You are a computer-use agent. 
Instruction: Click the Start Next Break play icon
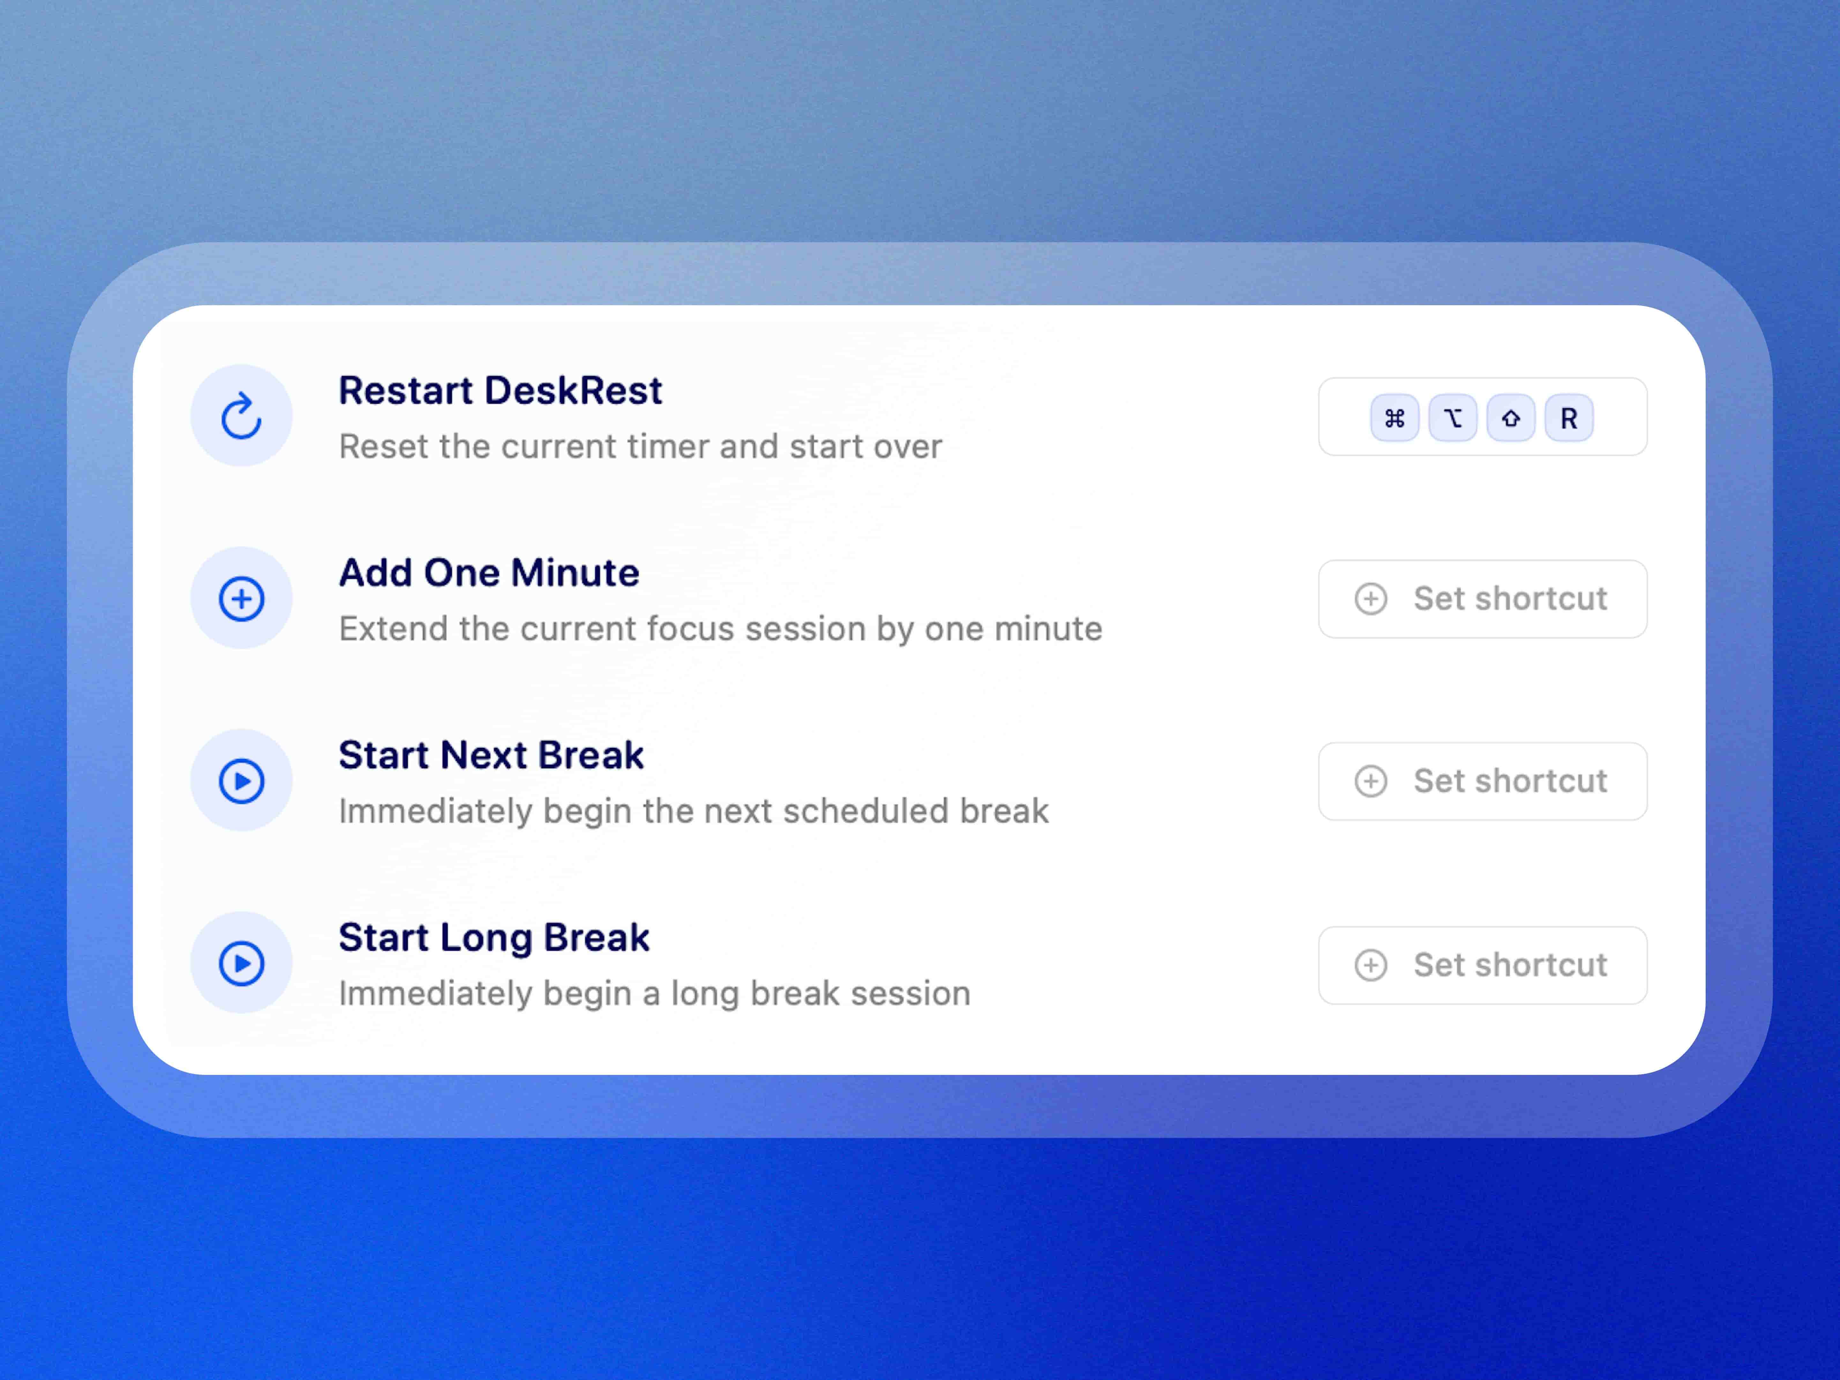(x=241, y=780)
